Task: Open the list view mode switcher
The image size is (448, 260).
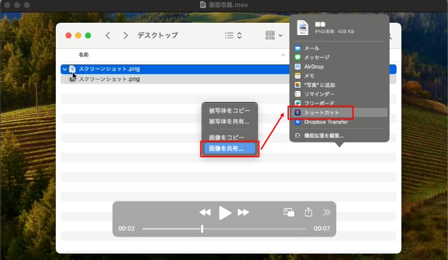Action: [x=233, y=36]
